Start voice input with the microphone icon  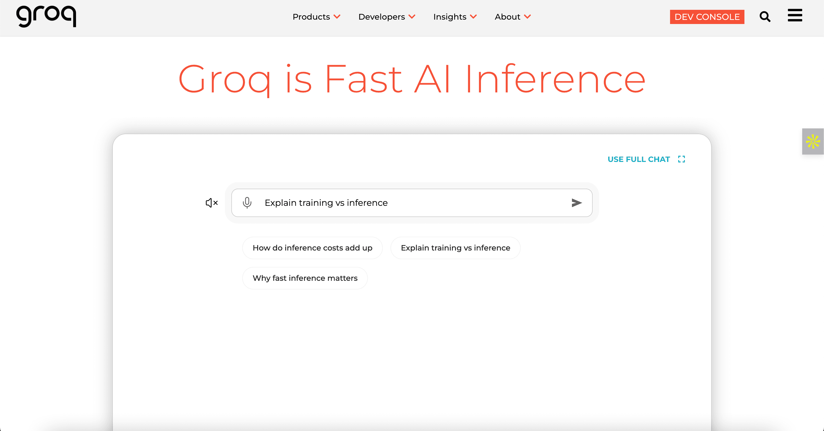pyautogui.click(x=247, y=203)
